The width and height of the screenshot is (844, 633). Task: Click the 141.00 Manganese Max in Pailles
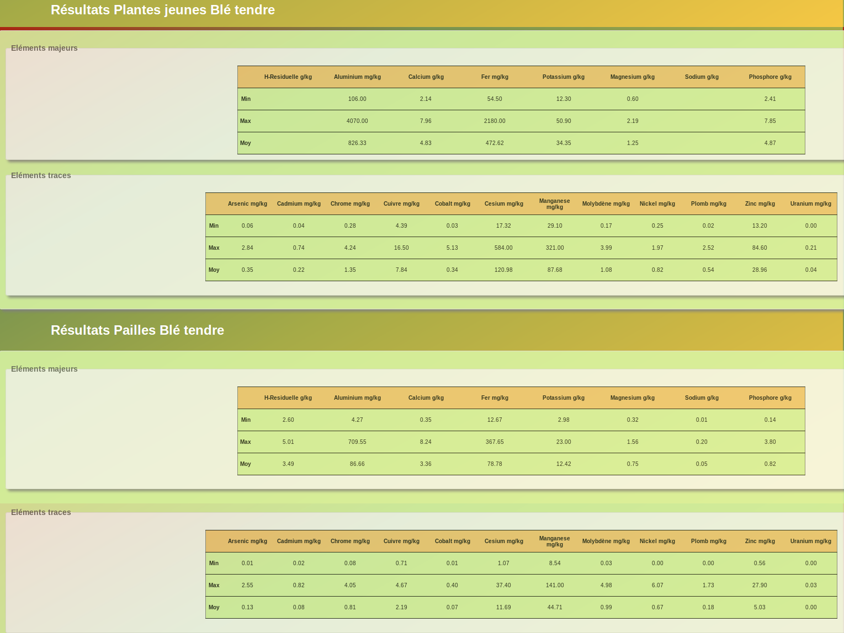[555, 585]
